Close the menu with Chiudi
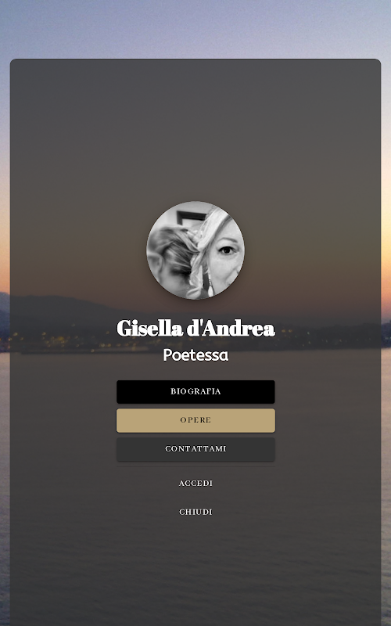 pyautogui.click(x=195, y=513)
